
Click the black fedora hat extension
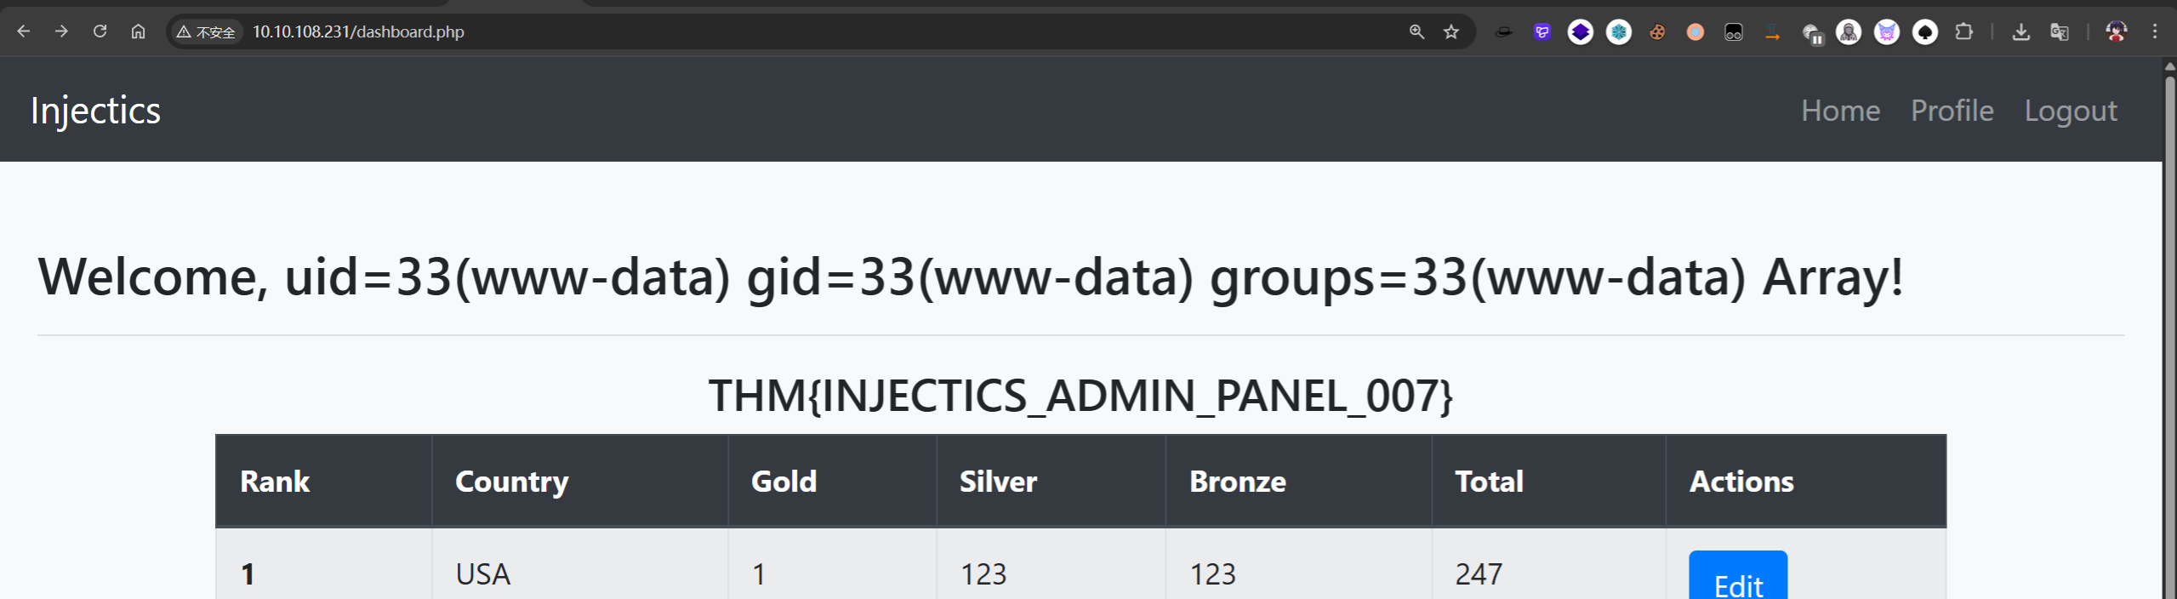tap(1503, 32)
